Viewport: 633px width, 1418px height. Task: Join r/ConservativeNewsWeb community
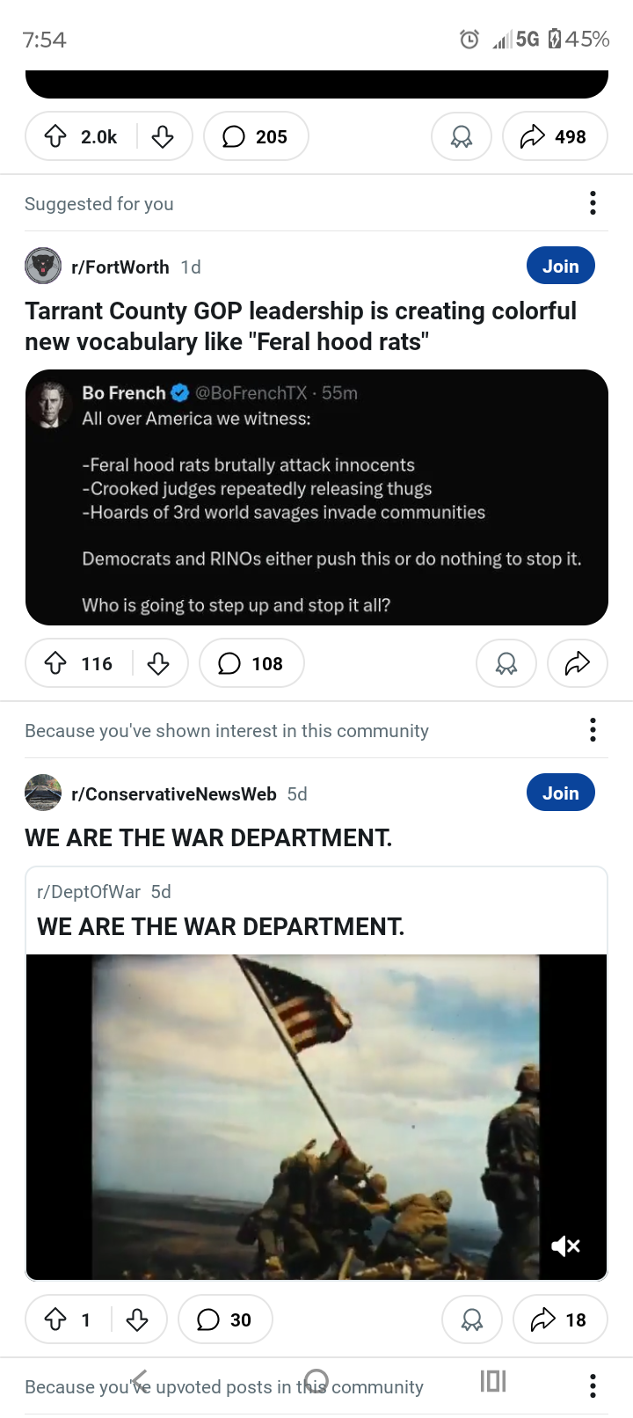(x=560, y=793)
